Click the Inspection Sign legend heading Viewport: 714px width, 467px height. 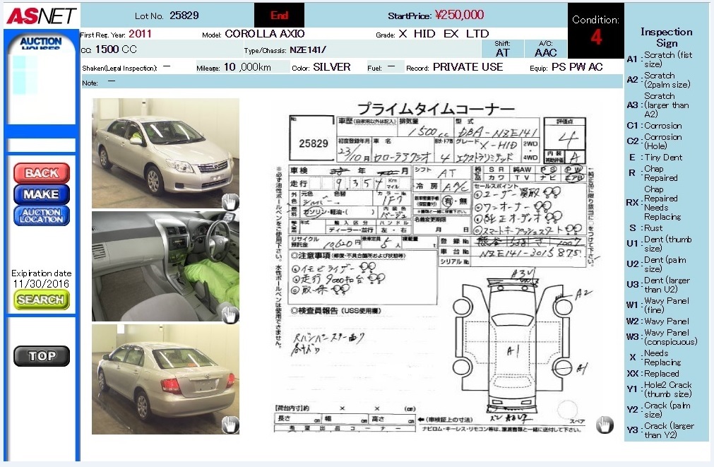tap(666, 37)
